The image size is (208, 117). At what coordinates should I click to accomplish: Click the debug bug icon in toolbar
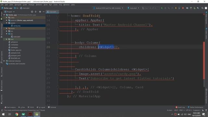(165, 8)
